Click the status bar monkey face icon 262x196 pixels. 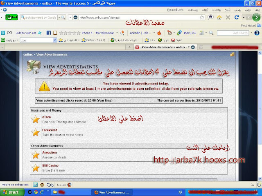(x=42, y=185)
